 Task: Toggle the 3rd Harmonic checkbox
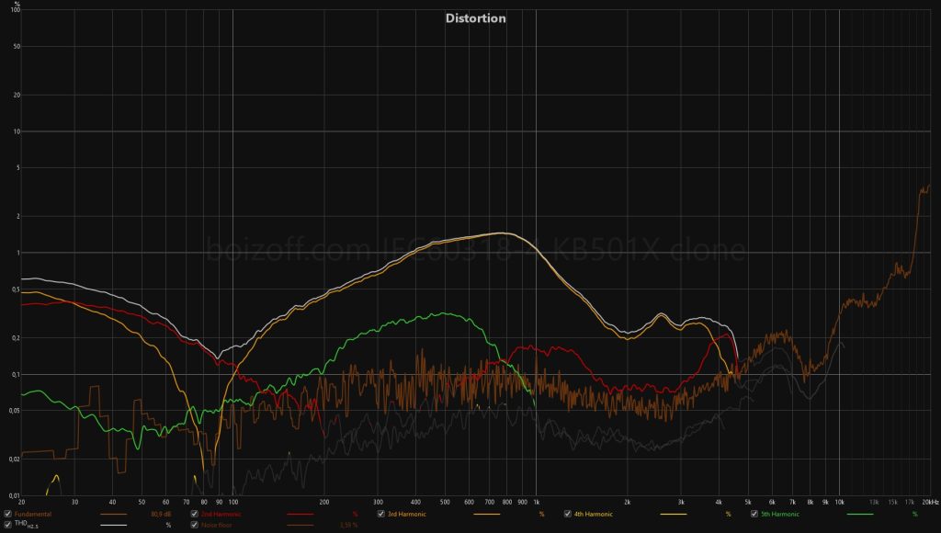click(x=381, y=514)
